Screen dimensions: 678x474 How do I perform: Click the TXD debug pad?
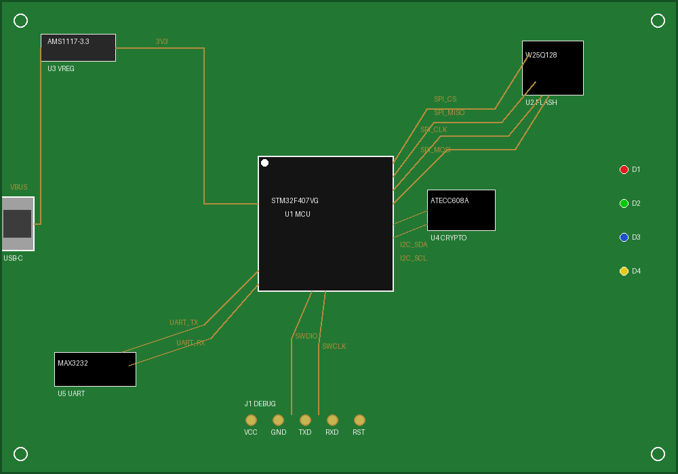coord(305,420)
